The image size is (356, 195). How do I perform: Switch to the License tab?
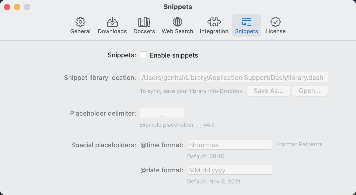[276, 25]
